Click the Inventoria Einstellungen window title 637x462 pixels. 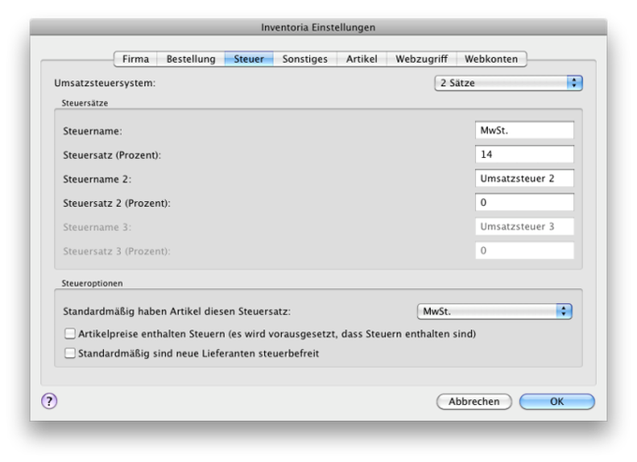coord(318,27)
